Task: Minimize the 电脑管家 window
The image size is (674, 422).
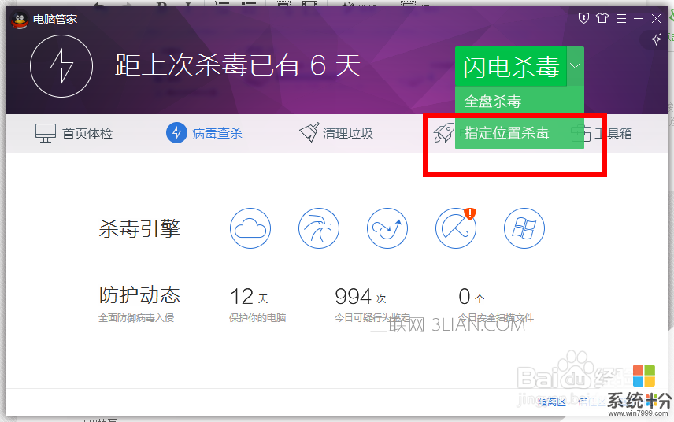Action: pos(639,18)
